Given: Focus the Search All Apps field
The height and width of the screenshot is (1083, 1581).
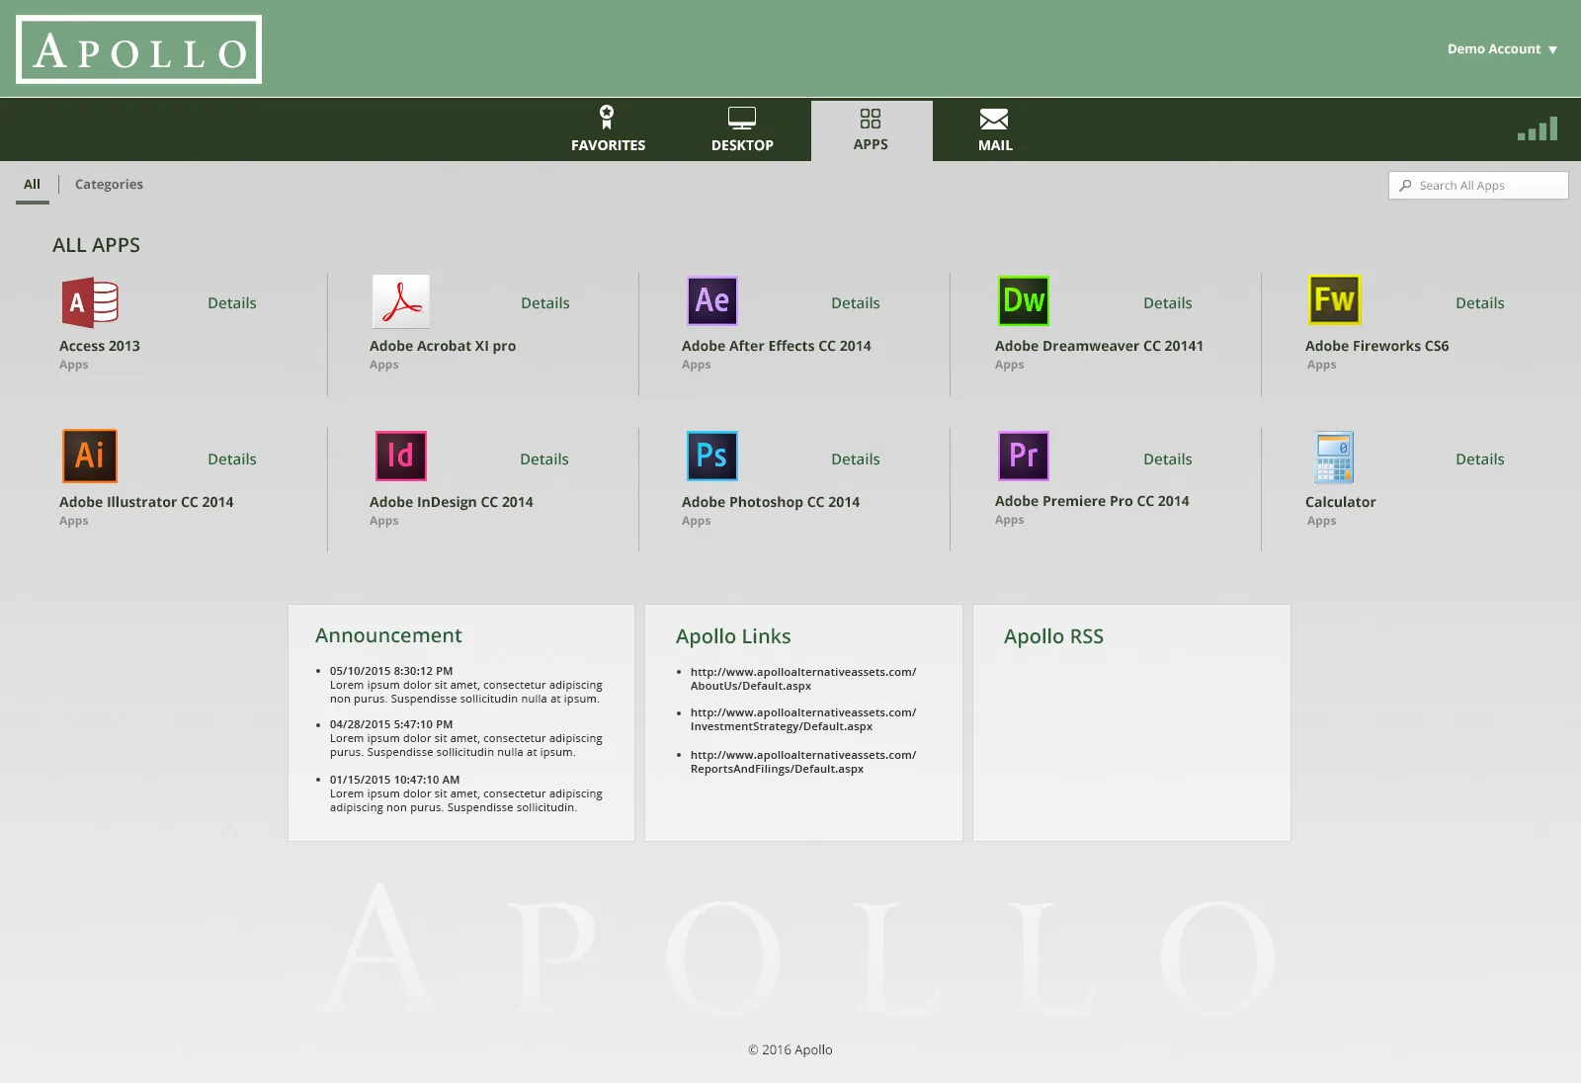Looking at the screenshot, I should 1478,186.
